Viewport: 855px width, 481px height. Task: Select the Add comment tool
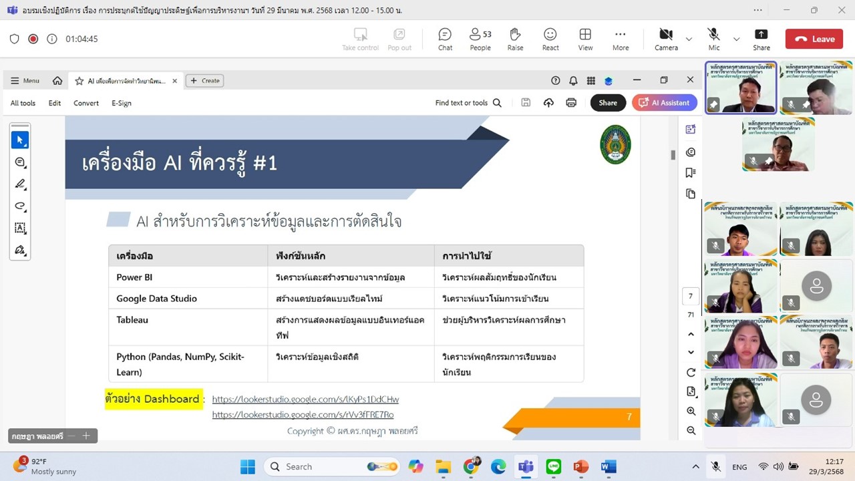point(20,162)
